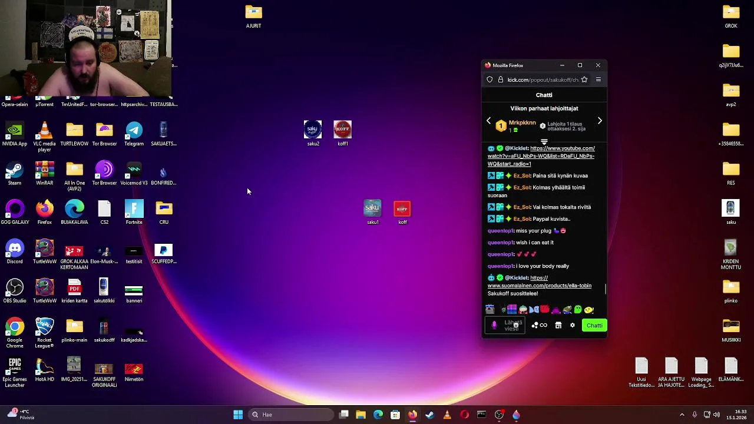Collapse the Viikon parhaat lahjoittajat panel handle
This screenshot has width=754, height=424.
(544, 141)
